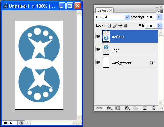Click Layers panel scrollbar down arrow

[160, 102]
